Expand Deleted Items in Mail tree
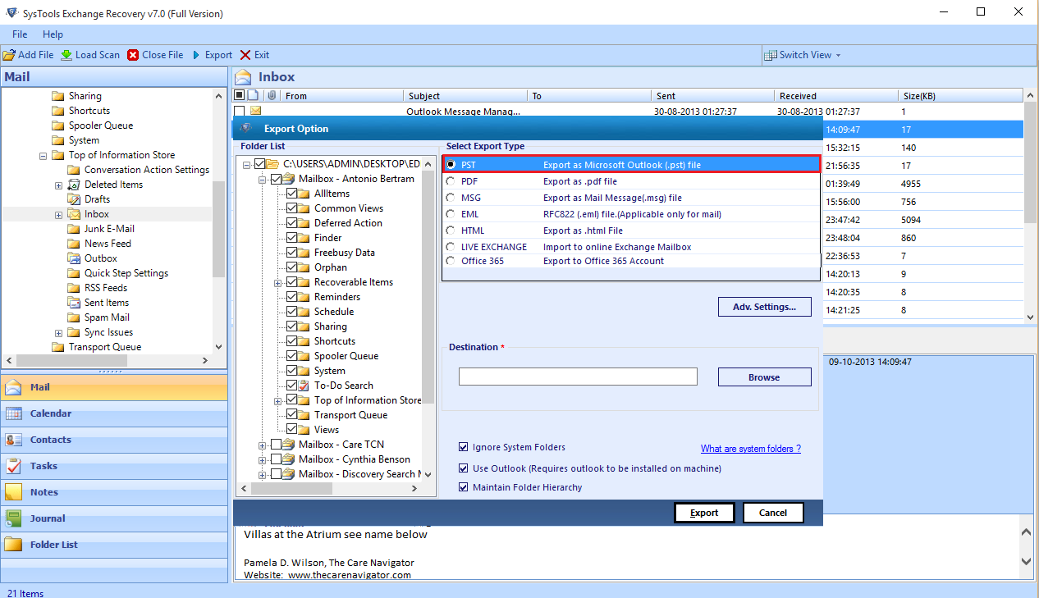The image size is (1039, 598). point(59,185)
